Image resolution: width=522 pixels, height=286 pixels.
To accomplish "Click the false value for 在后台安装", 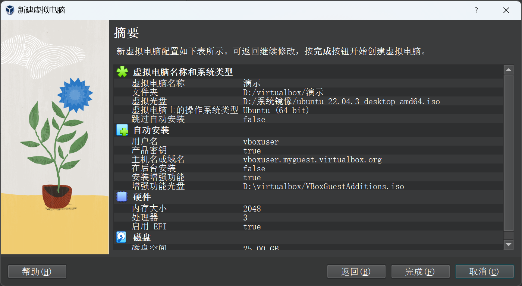I will coord(254,168).
